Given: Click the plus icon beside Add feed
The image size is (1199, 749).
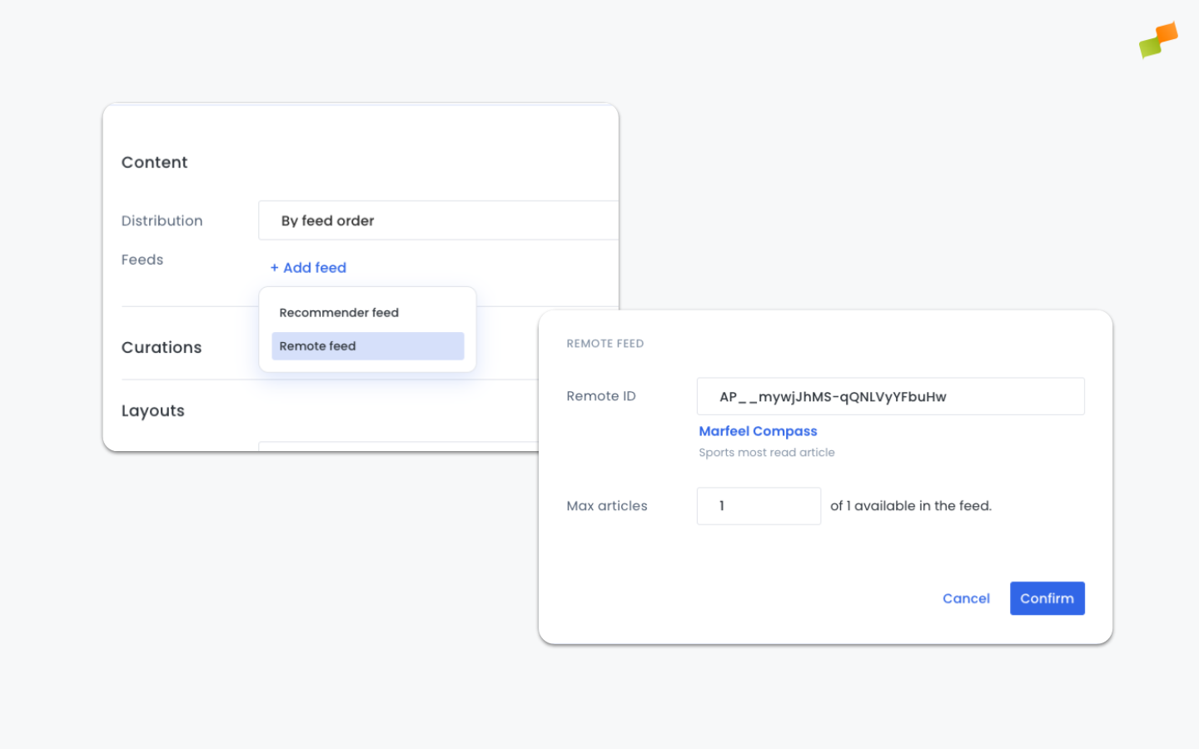Looking at the screenshot, I should click(x=276, y=267).
